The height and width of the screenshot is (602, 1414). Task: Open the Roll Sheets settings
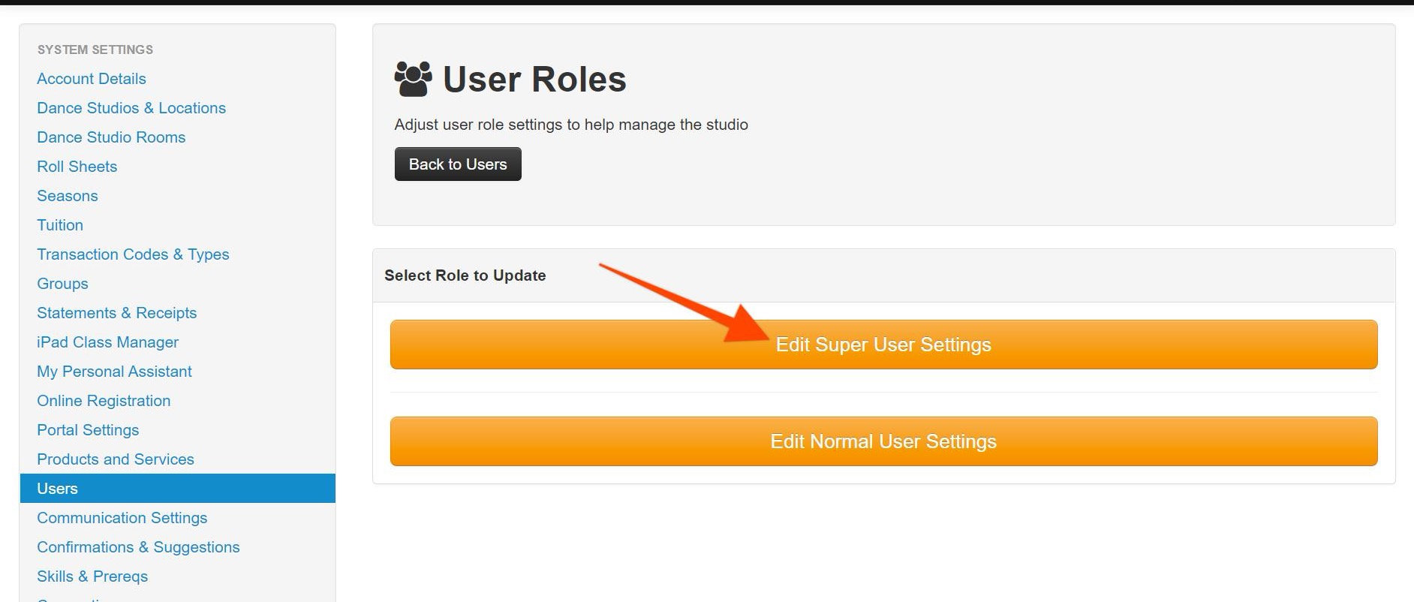pos(77,167)
